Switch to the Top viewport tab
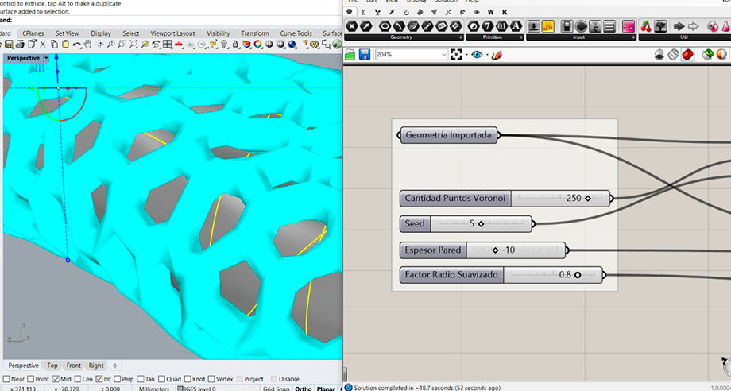 [52, 366]
